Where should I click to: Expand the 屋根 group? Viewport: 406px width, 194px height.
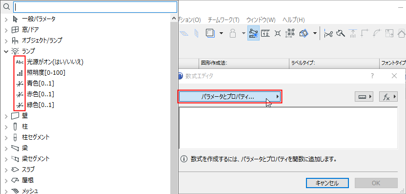(x=6, y=180)
